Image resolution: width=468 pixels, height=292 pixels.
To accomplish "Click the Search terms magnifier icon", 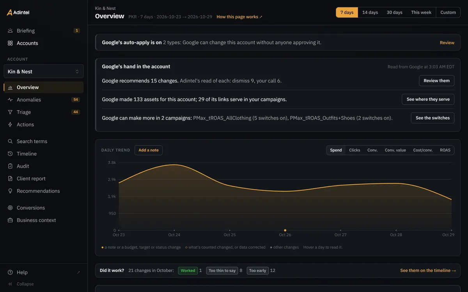I will pyautogui.click(x=10, y=141).
